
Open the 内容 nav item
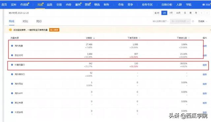coord(68,5)
